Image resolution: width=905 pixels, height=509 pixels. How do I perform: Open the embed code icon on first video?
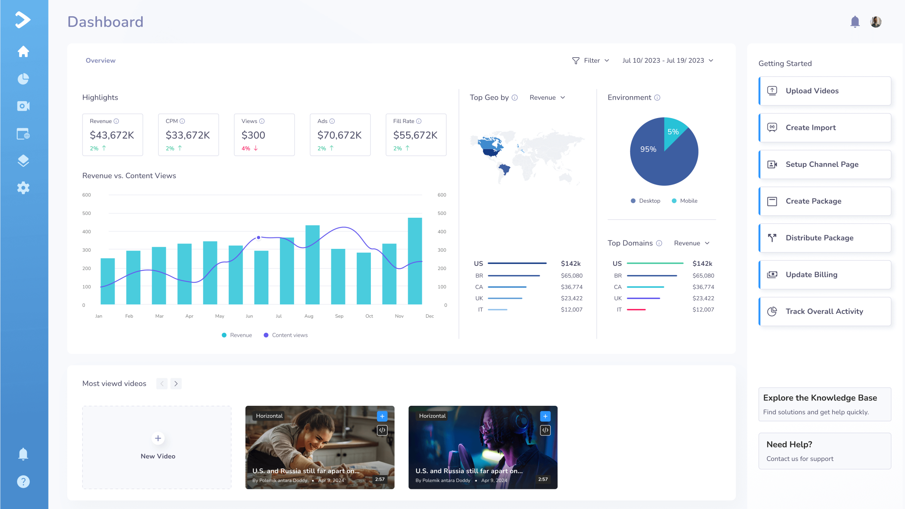click(x=382, y=430)
